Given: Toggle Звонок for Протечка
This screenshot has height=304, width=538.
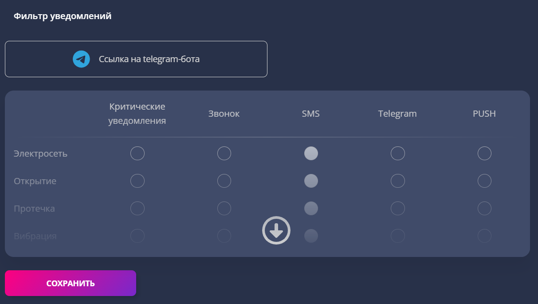Looking at the screenshot, I should coord(224,209).
